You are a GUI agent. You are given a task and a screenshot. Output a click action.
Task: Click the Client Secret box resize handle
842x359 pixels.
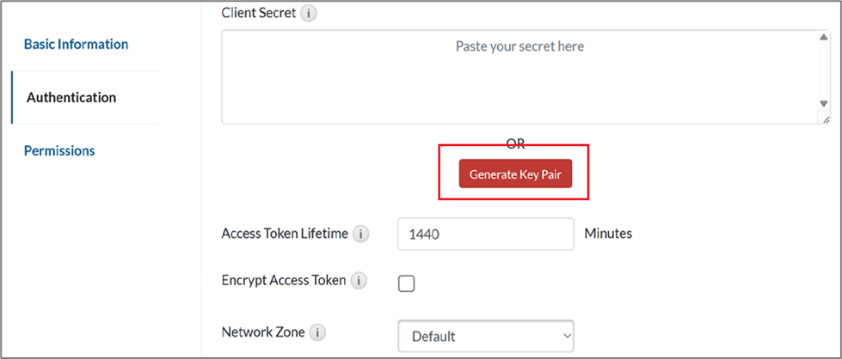825,121
